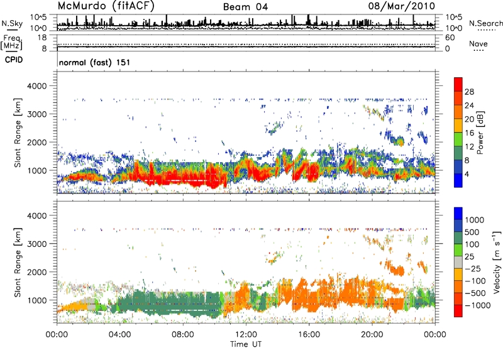Click the 'normal (fast) 151' mode text
This screenshot has width=503, height=348.
[x=95, y=62]
